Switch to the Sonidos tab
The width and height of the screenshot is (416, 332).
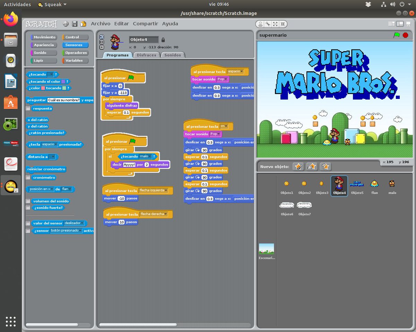click(x=173, y=55)
